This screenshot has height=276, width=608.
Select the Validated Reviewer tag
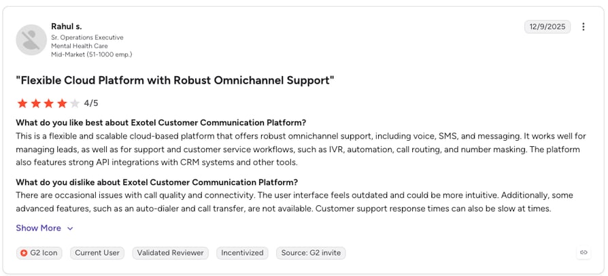click(170, 253)
